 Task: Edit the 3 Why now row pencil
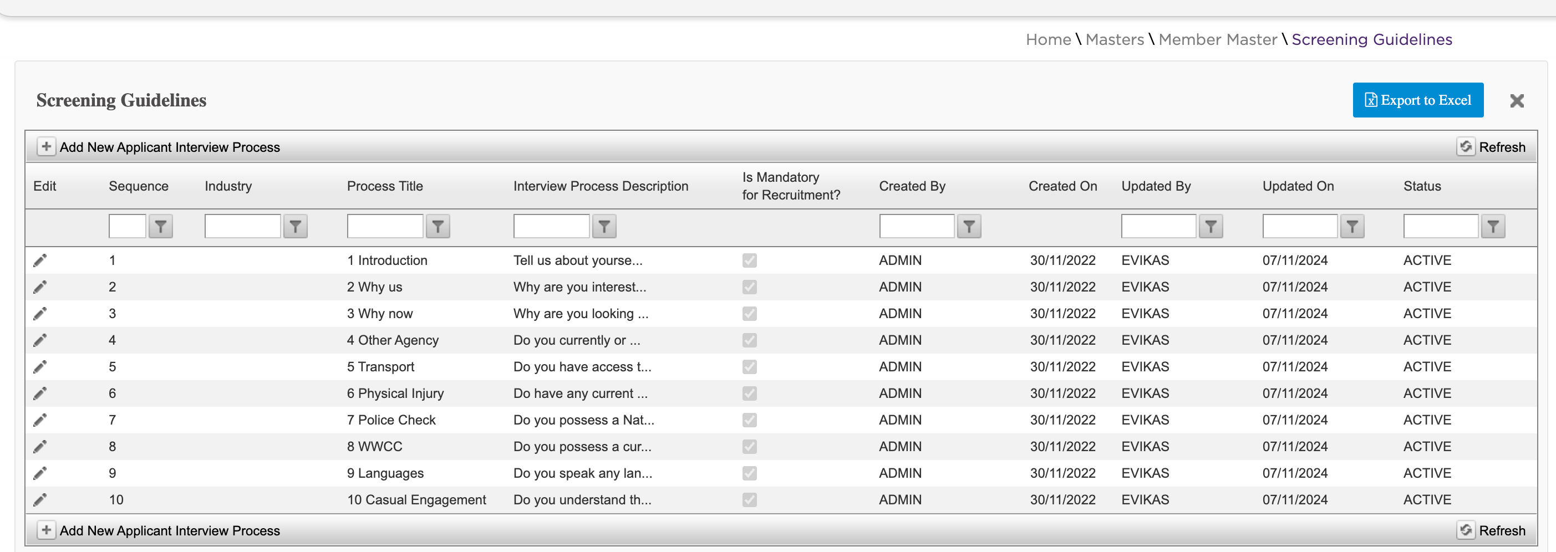point(40,314)
